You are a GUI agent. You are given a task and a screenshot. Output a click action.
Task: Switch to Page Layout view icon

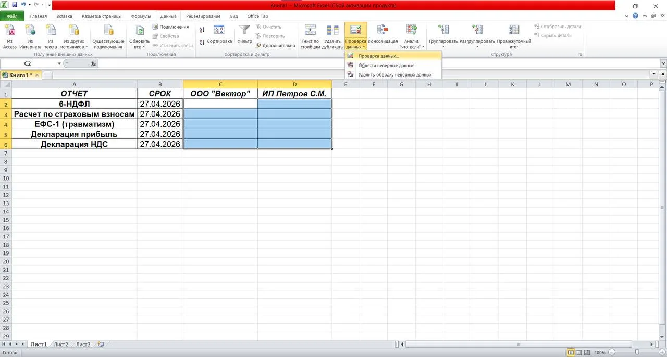click(579, 352)
